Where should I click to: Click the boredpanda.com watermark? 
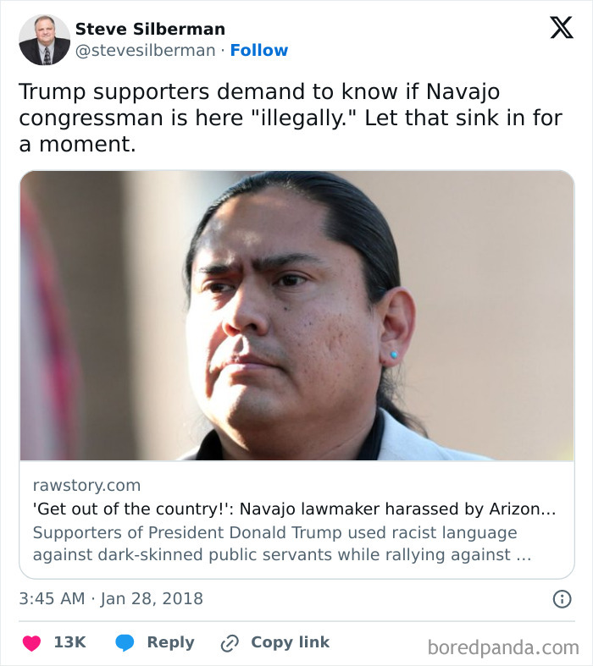pos(503,647)
